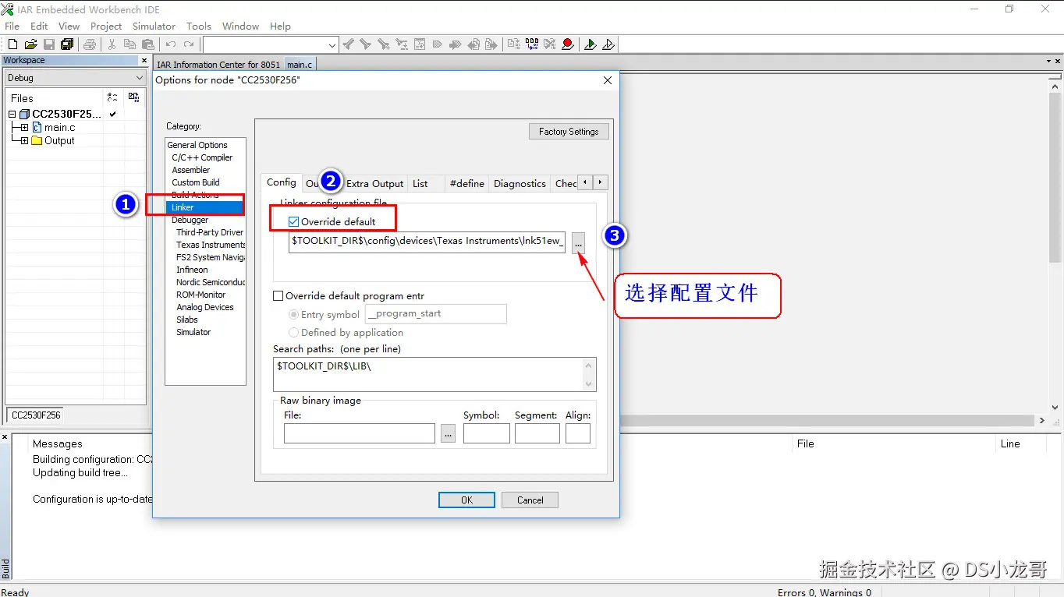
Task: Click the Debug without Downloading icon
Action: 608,44
